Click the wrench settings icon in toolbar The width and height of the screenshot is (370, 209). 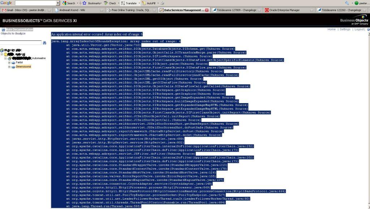[347, 3]
